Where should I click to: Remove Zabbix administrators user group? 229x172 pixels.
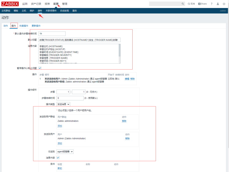[124, 121]
